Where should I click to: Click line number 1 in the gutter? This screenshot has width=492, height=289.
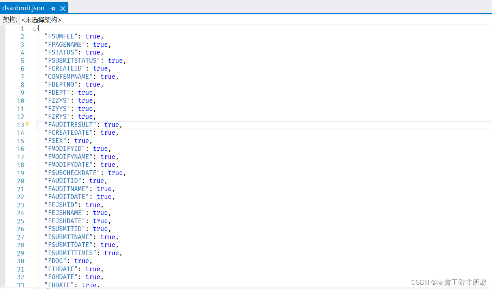22,29
